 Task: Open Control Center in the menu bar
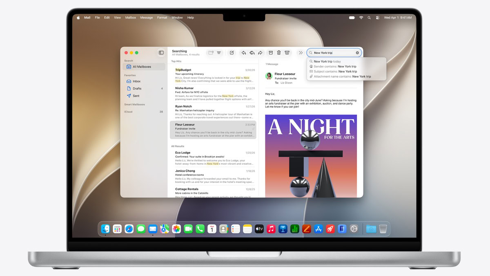[x=377, y=18]
